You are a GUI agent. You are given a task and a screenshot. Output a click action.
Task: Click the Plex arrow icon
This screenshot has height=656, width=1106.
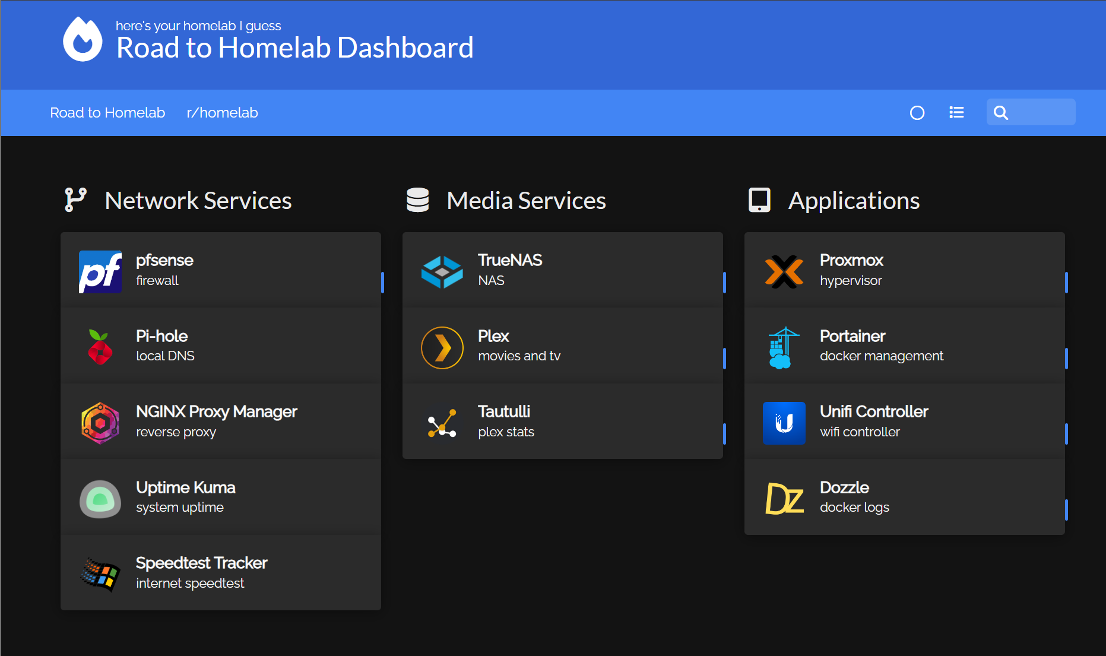click(442, 347)
